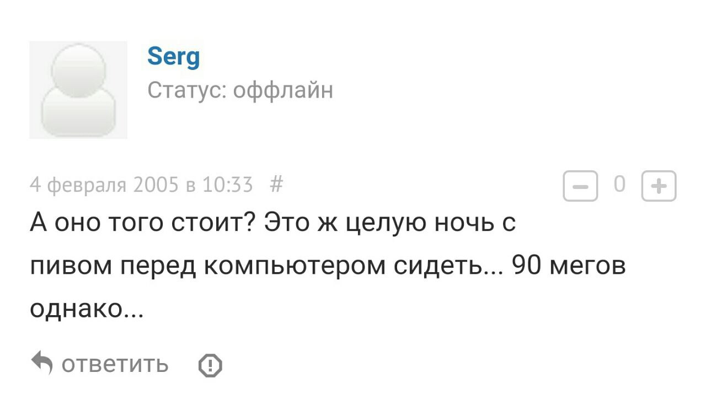Click the reply arrow icon
Image resolution: width=706 pixels, height=416 pixels.
tap(41, 363)
